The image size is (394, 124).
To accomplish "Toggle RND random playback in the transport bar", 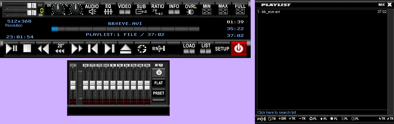I will coord(159,48).
